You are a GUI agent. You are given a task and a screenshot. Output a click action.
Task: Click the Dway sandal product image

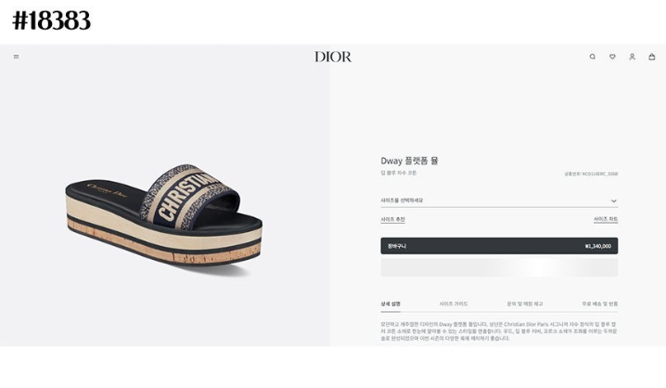click(x=164, y=214)
